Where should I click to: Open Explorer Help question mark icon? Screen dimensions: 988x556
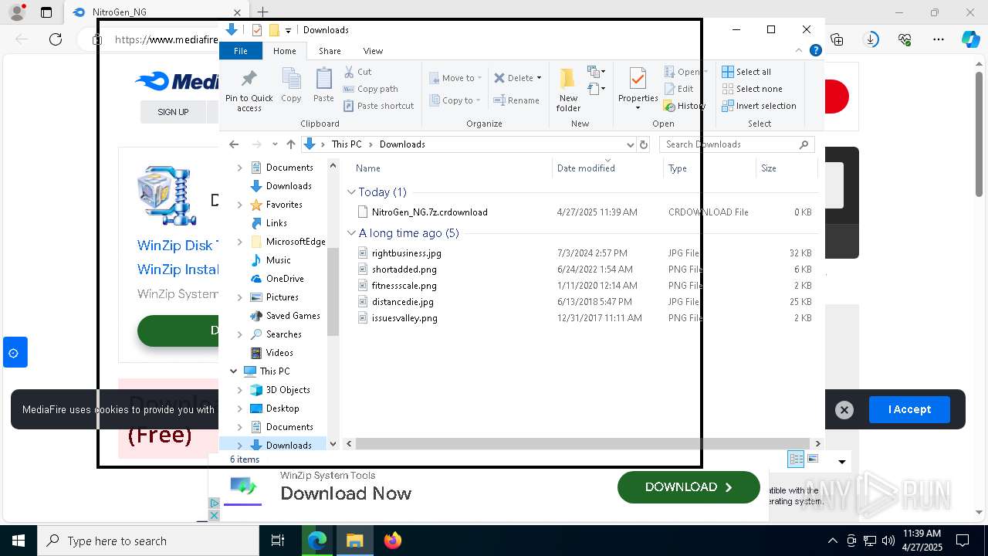(816, 51)
